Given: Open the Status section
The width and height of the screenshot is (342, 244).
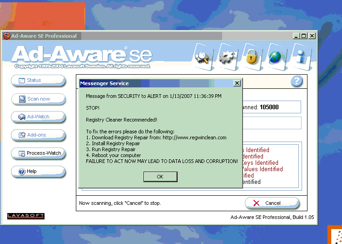Looking at the screenshot, I should (x=39, y=81).
